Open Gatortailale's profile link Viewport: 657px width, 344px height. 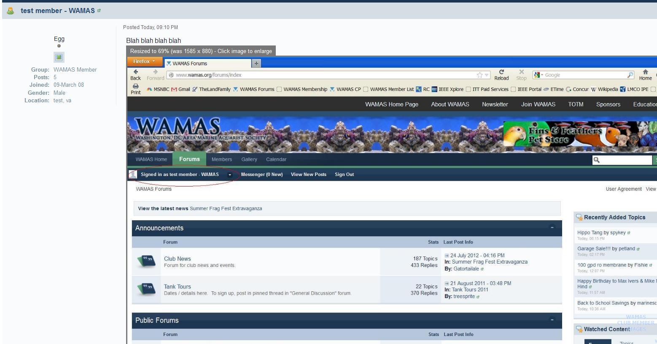[466, 269]
